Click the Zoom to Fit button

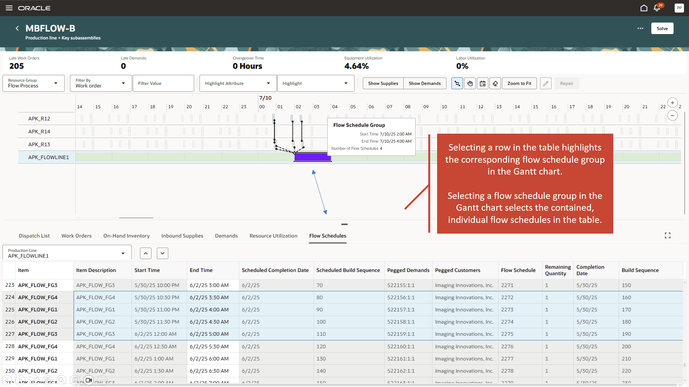point(519,83)
